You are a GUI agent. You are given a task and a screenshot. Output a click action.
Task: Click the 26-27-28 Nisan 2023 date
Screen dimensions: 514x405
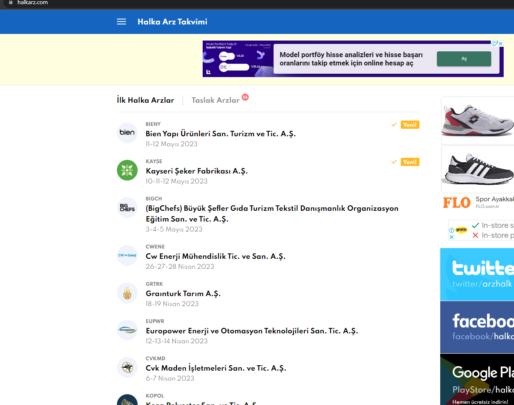pos(180,267)
